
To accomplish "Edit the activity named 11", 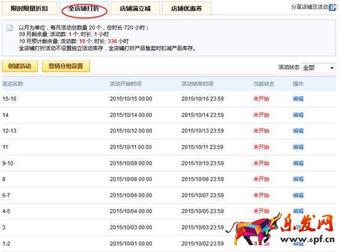I will (x=298, y=147).
